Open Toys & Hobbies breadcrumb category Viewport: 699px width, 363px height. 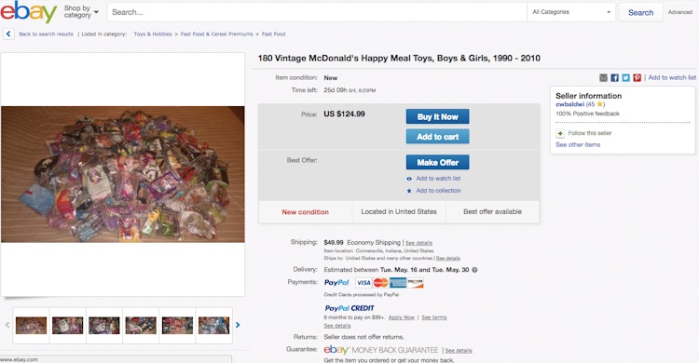[153, 34]
